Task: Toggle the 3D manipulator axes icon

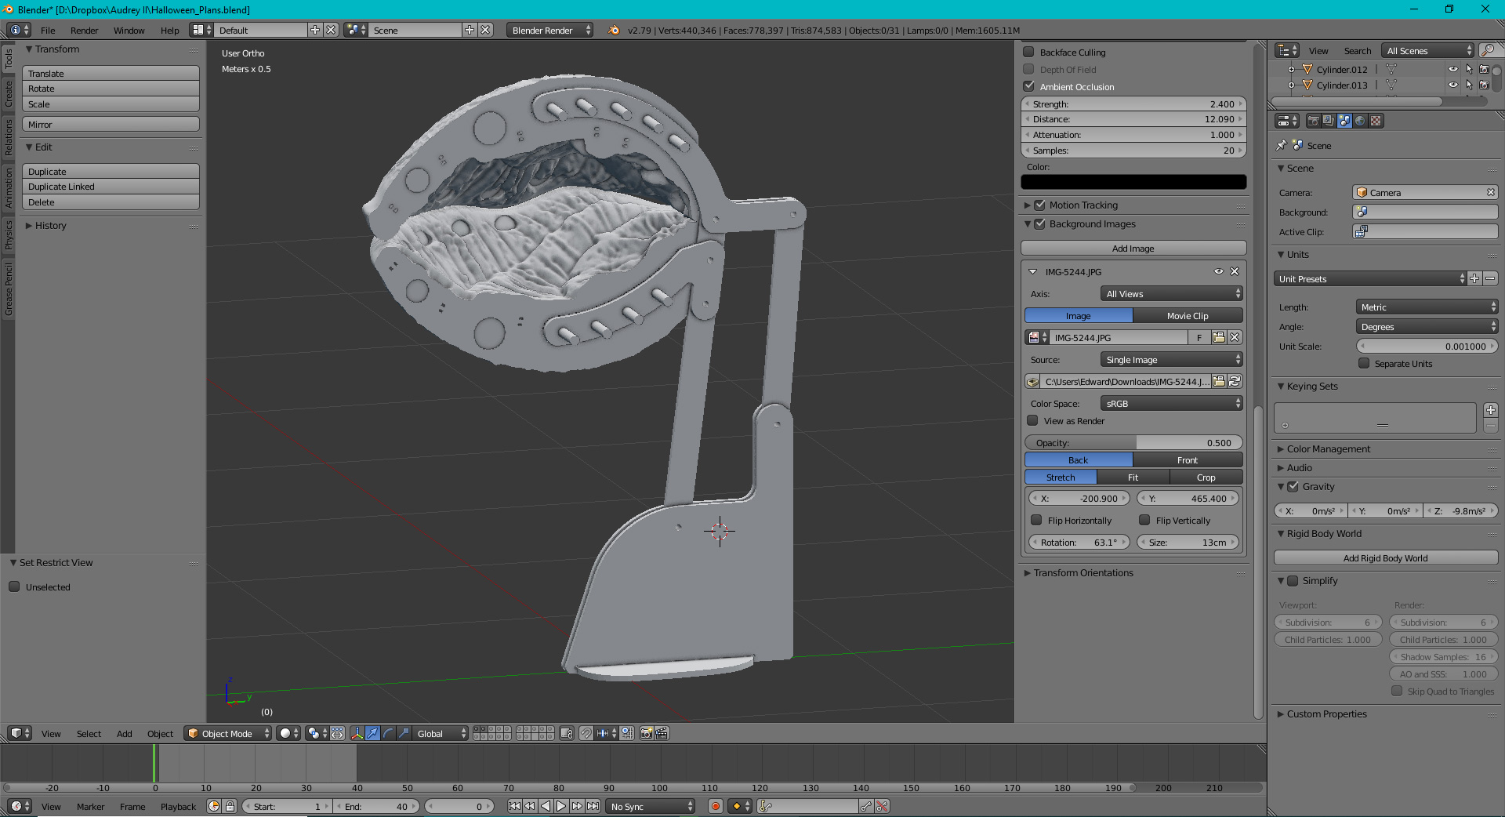Action: pos(357,734)
